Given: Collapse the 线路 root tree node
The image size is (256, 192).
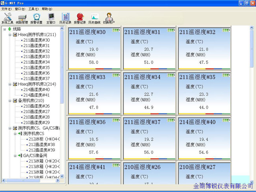Looking at the screenshot, I should pyautogui.click(x=4, y=29).
